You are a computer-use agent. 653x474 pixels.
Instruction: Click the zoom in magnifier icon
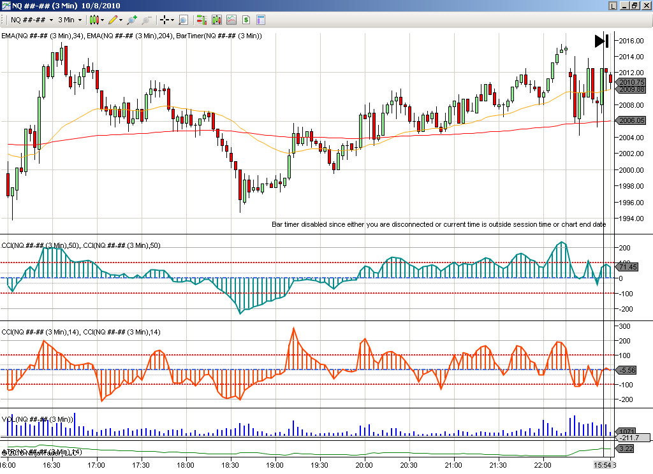[131, 20]
